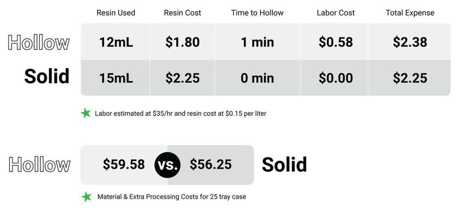The height and width of the screenshot is (210, 458).
Task: Click the Time to Hollow column header
Action: (x=257, y=13)
